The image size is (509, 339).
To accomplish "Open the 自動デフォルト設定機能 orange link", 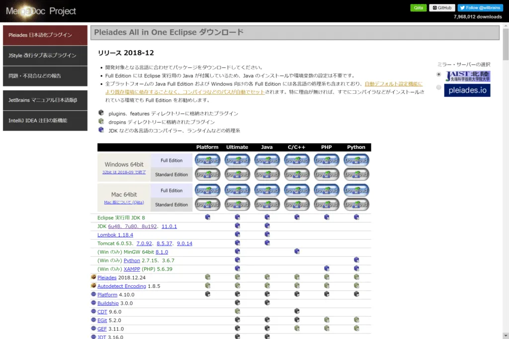I will [x=394, y=84].
